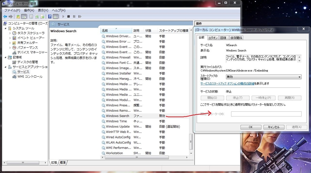Select the Workstation service row
This screenshot has height=173, width=311.
point(145,153)
